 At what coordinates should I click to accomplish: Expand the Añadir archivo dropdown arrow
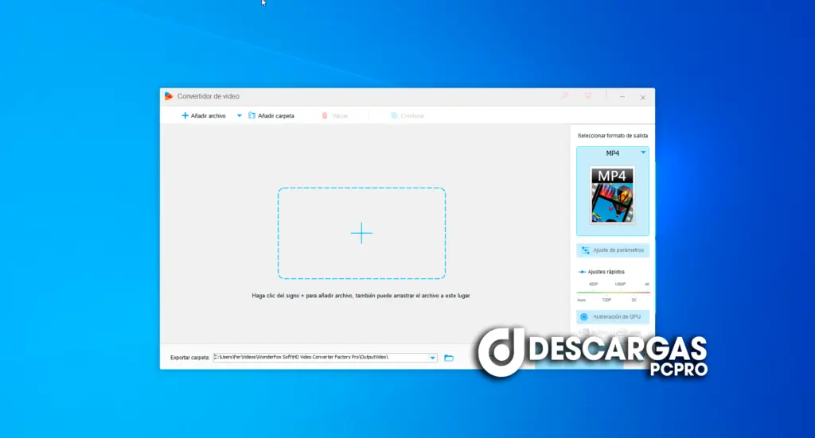[239, 115]
